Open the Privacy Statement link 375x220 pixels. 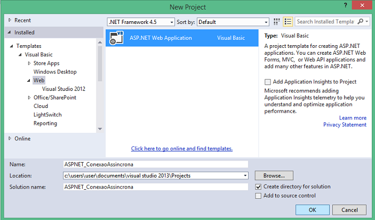tap(345, 125)
